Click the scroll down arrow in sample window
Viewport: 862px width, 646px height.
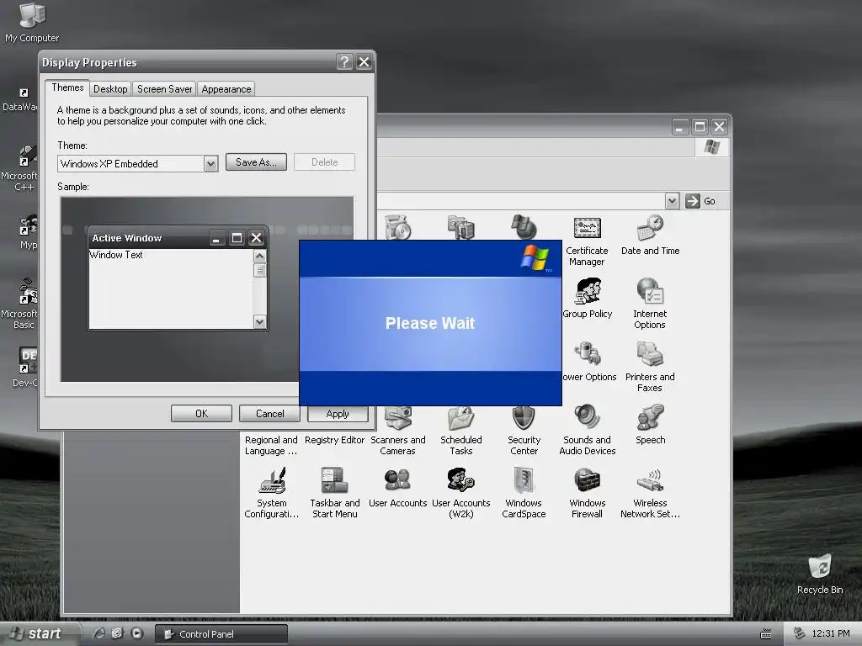[x=259, y=322]
